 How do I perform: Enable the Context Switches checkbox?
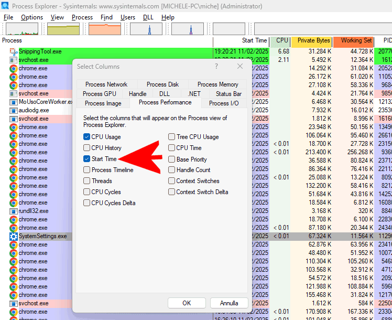(x=171, y=180)
